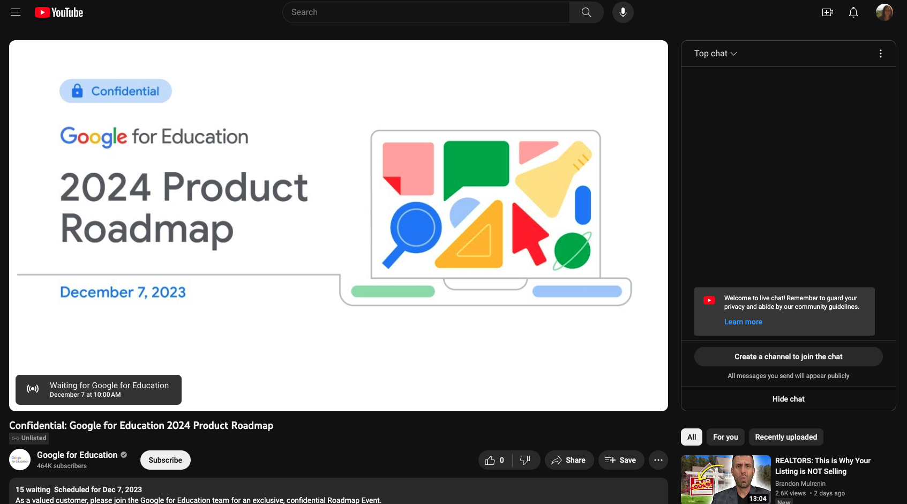This screenshot has height=504, width=907.
Task: Save the video to a playlist
Action: tap(621, 460)
